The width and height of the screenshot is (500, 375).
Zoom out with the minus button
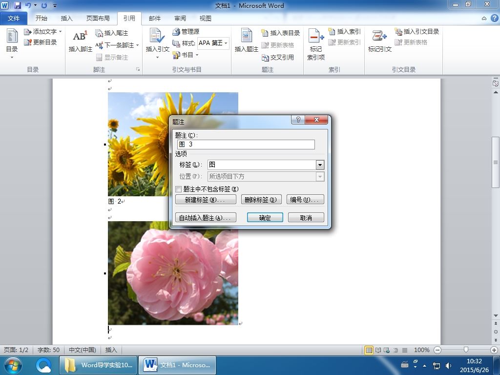438,350
